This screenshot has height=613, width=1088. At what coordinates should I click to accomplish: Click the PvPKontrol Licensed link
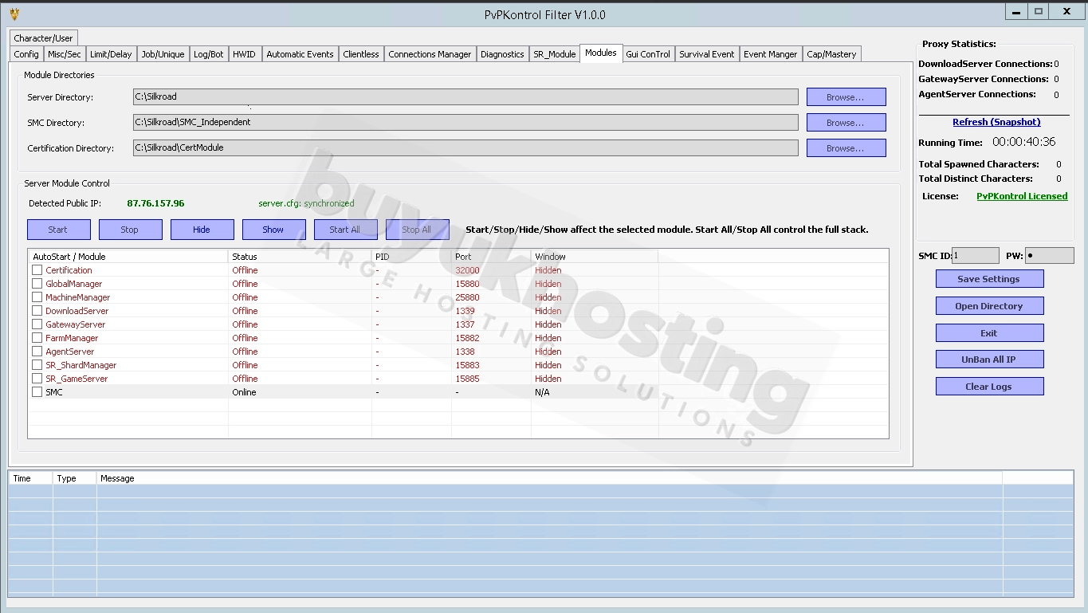[x=1022, y=196]
